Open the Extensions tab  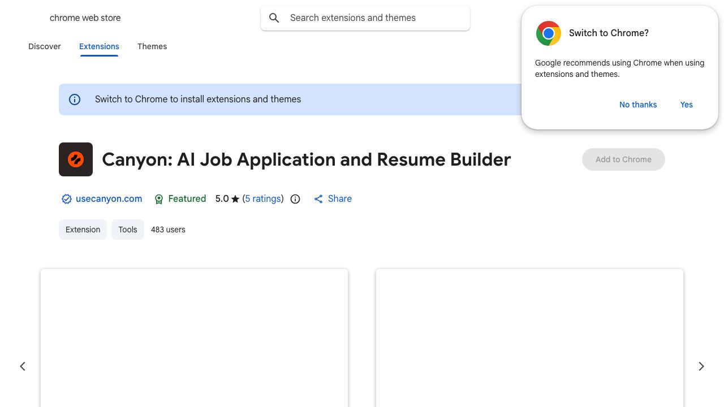(x=99, y=46)
